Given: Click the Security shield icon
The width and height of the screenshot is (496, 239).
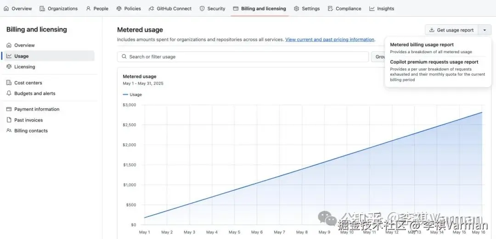Looking at the screenshot, I should pyautogui.click(x=202, y=9).
